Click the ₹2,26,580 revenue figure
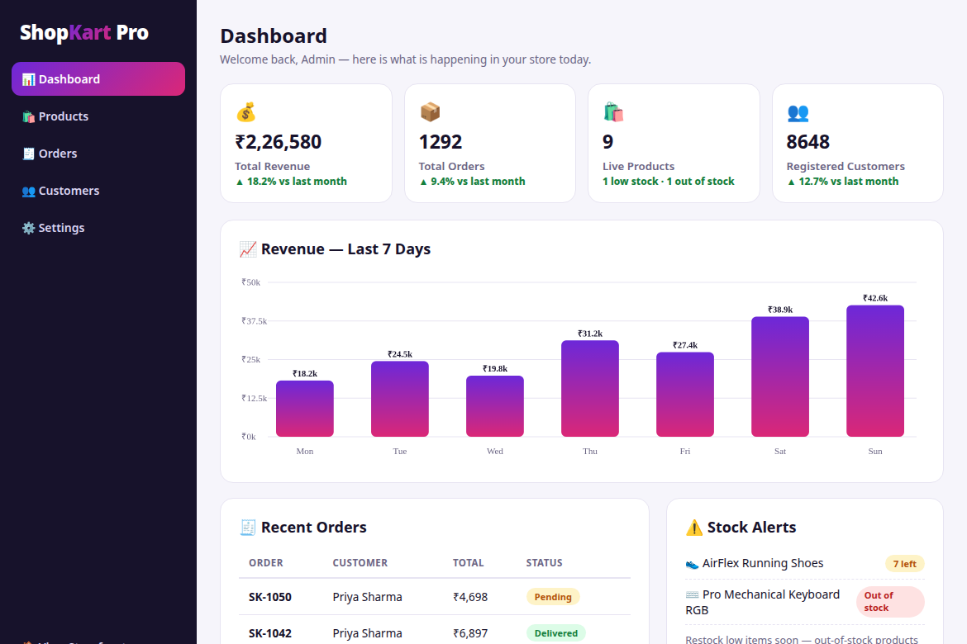 click(x=279, y=142)
